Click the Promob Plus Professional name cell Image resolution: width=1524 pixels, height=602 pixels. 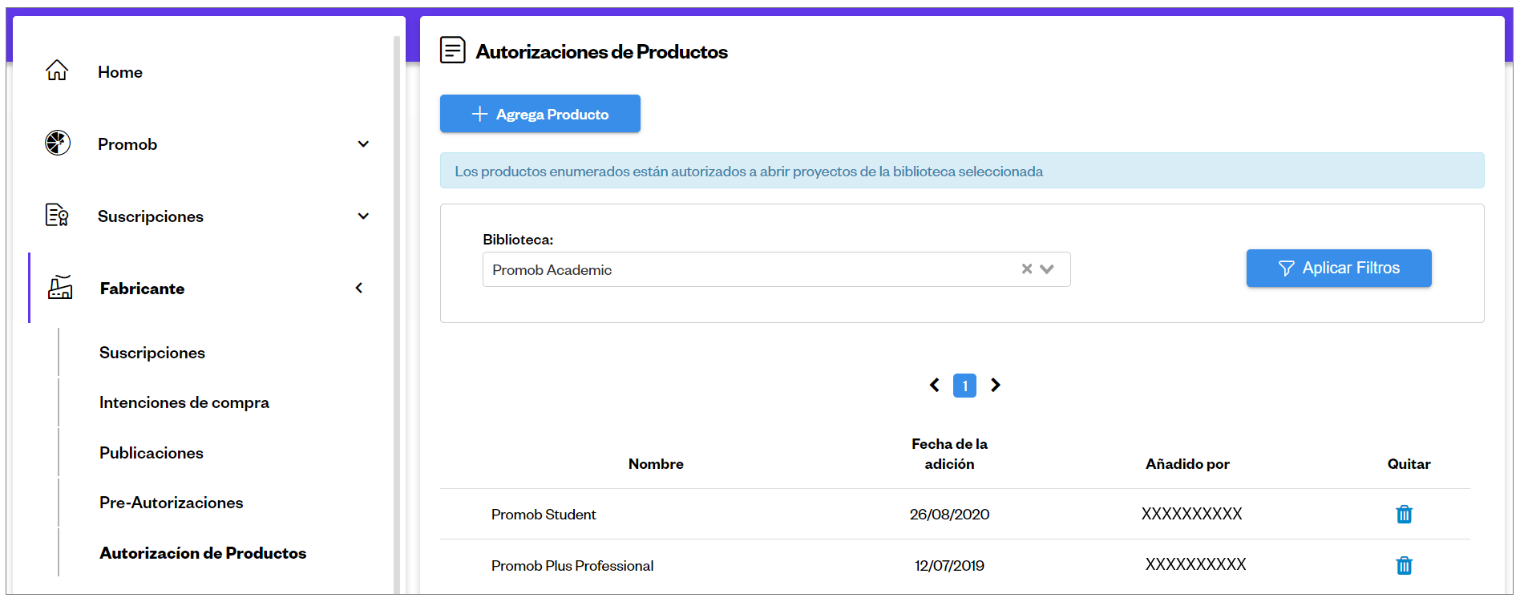coord(572,566)
